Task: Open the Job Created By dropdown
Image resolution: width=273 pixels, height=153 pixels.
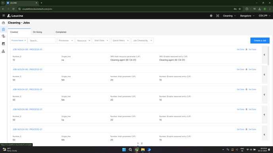Action: [x=142, y=41]
